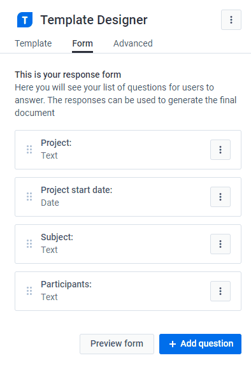251x381 pixels.
Task: Open the options menu for Subject question
Action: 220,244
